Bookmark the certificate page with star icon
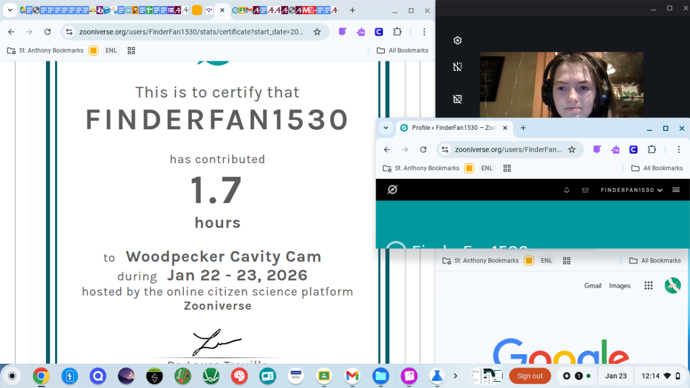The image size is (690, 388). [x=317, y=32]
